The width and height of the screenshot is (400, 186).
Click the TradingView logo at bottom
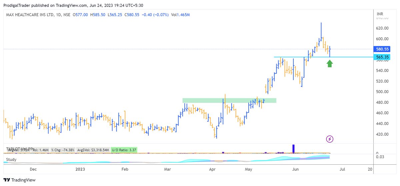pos(20,180)
